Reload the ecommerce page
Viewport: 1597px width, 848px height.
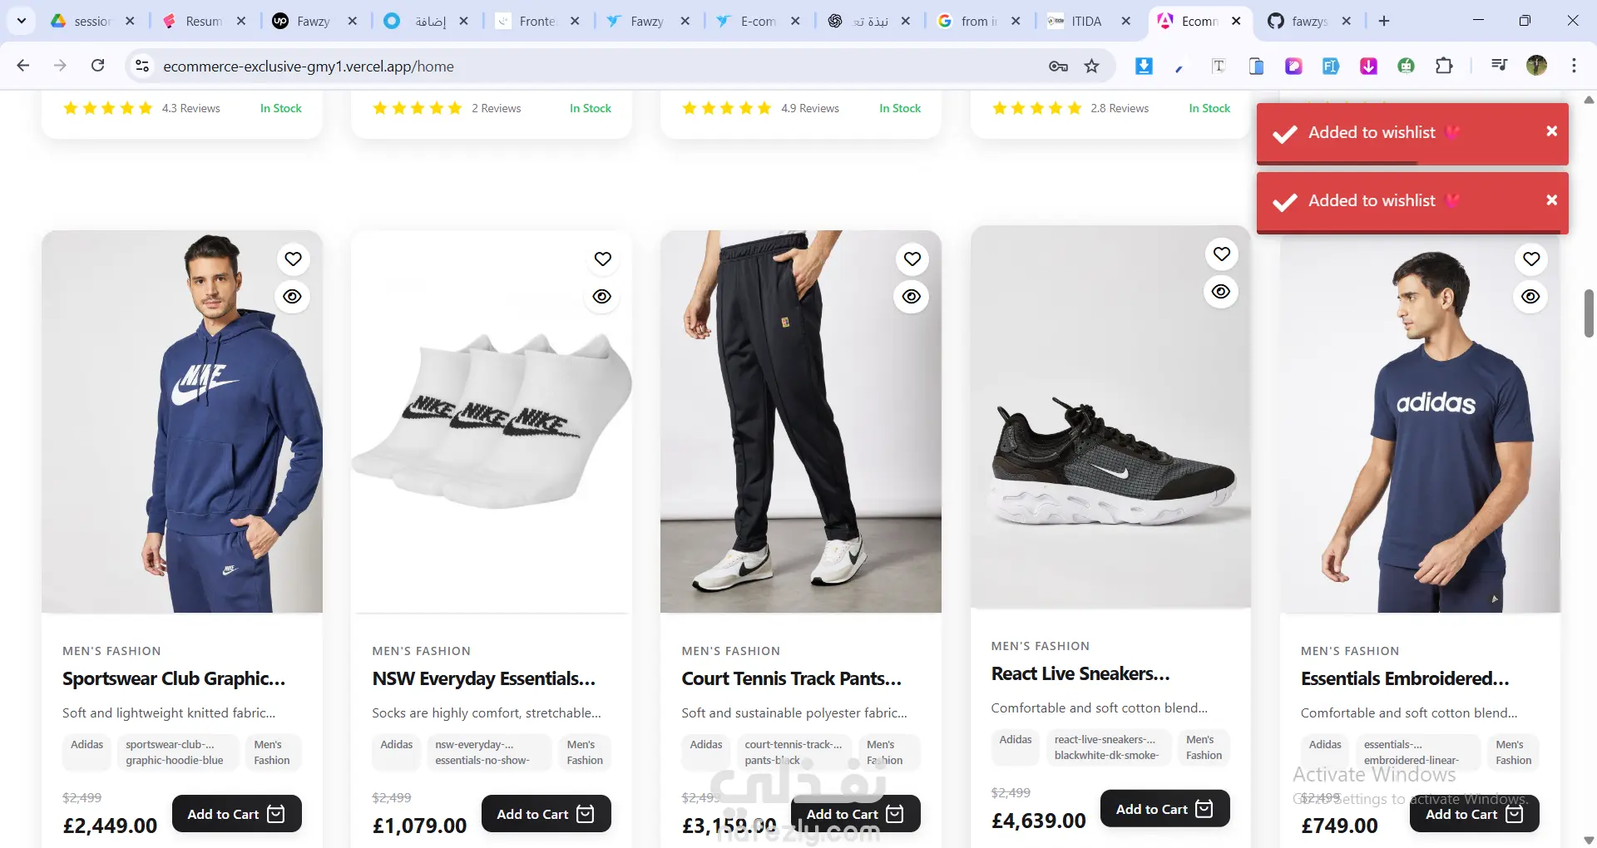click(97, 66)
